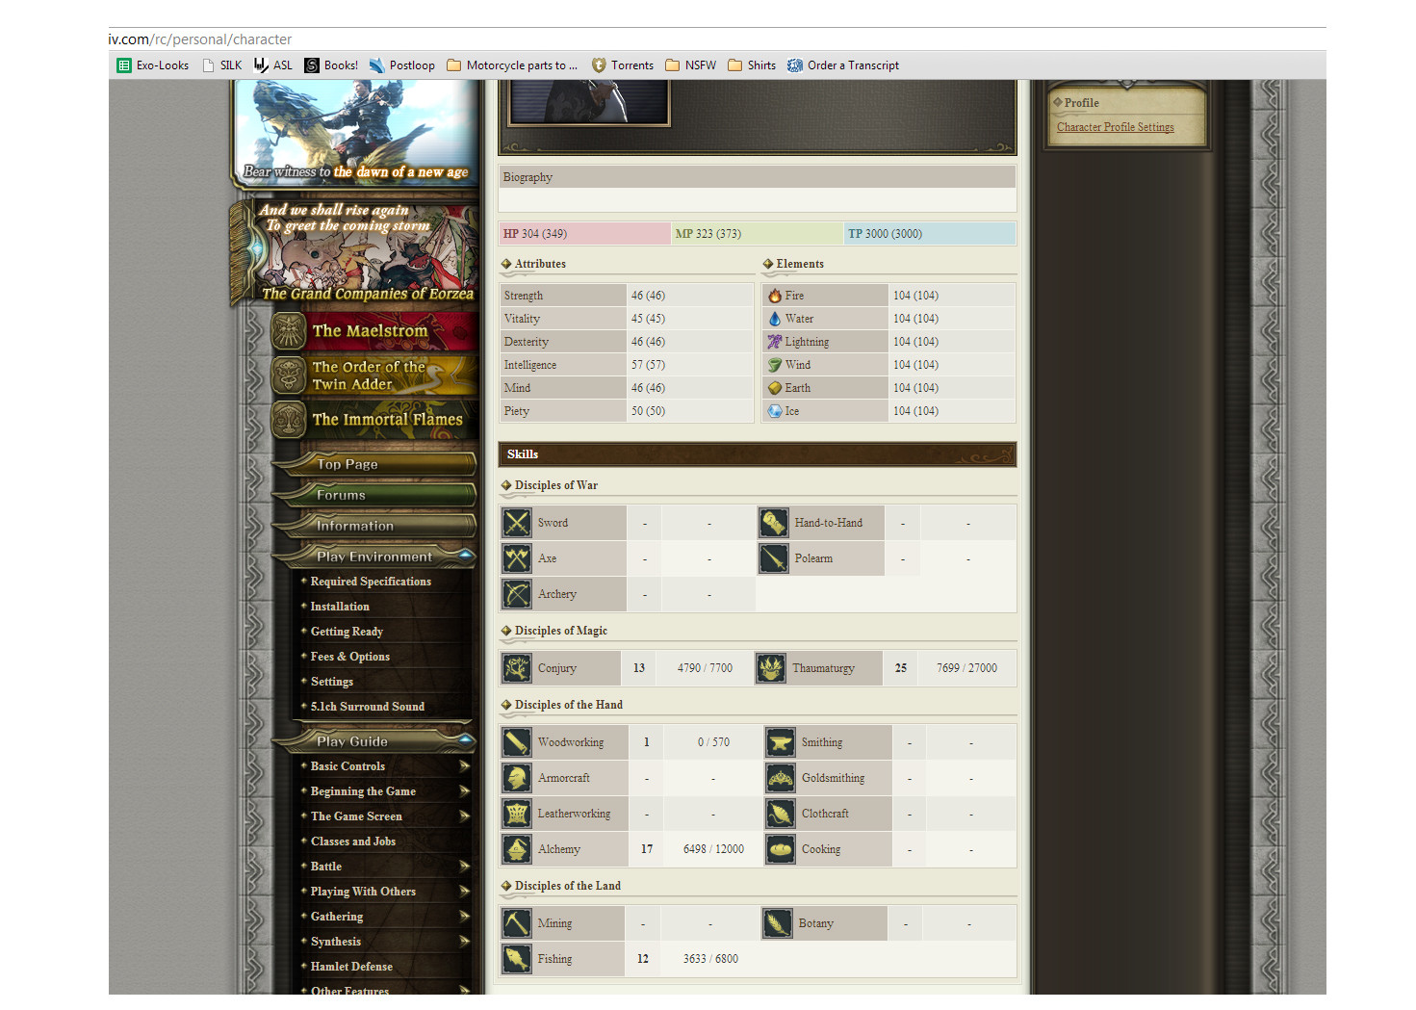This screenshot has width=1416, height=1010.
Task: Open the Installation page link
Action: 340,607
